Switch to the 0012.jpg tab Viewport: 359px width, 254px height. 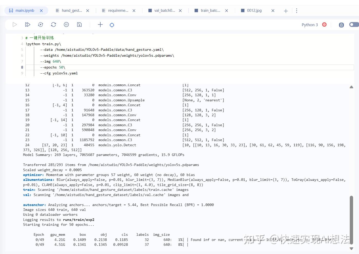[x=254, y=11]
